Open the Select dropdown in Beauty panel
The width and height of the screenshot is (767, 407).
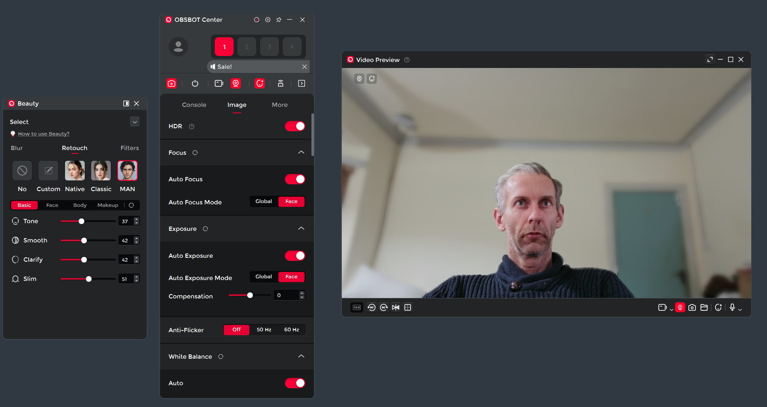click(x=135, y=122)
